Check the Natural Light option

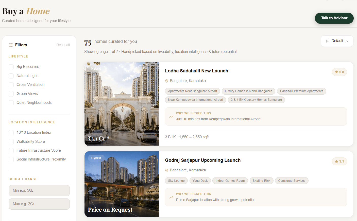pos(11,76)
